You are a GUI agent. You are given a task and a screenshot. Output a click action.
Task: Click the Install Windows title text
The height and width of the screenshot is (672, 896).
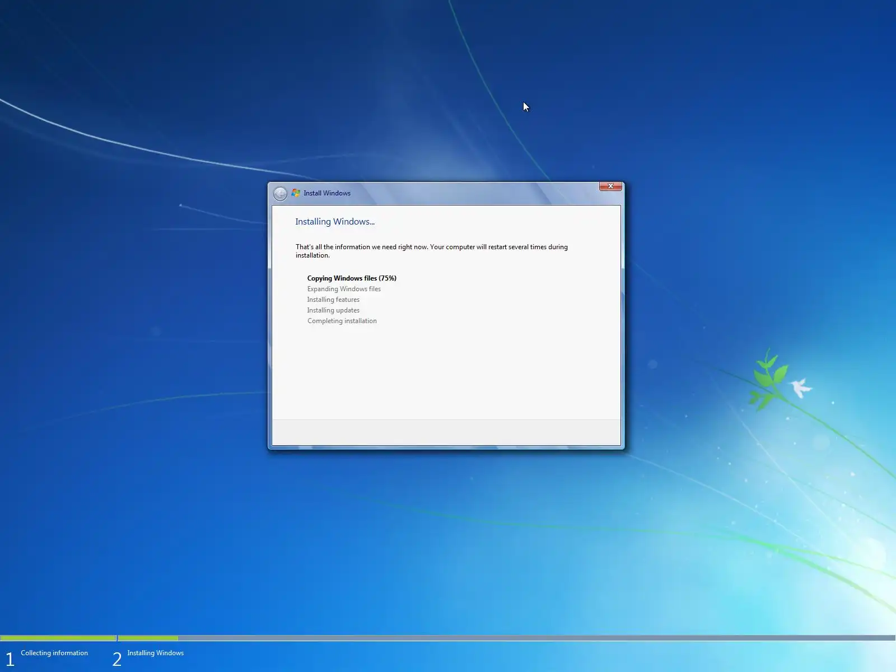click(327, 193)
